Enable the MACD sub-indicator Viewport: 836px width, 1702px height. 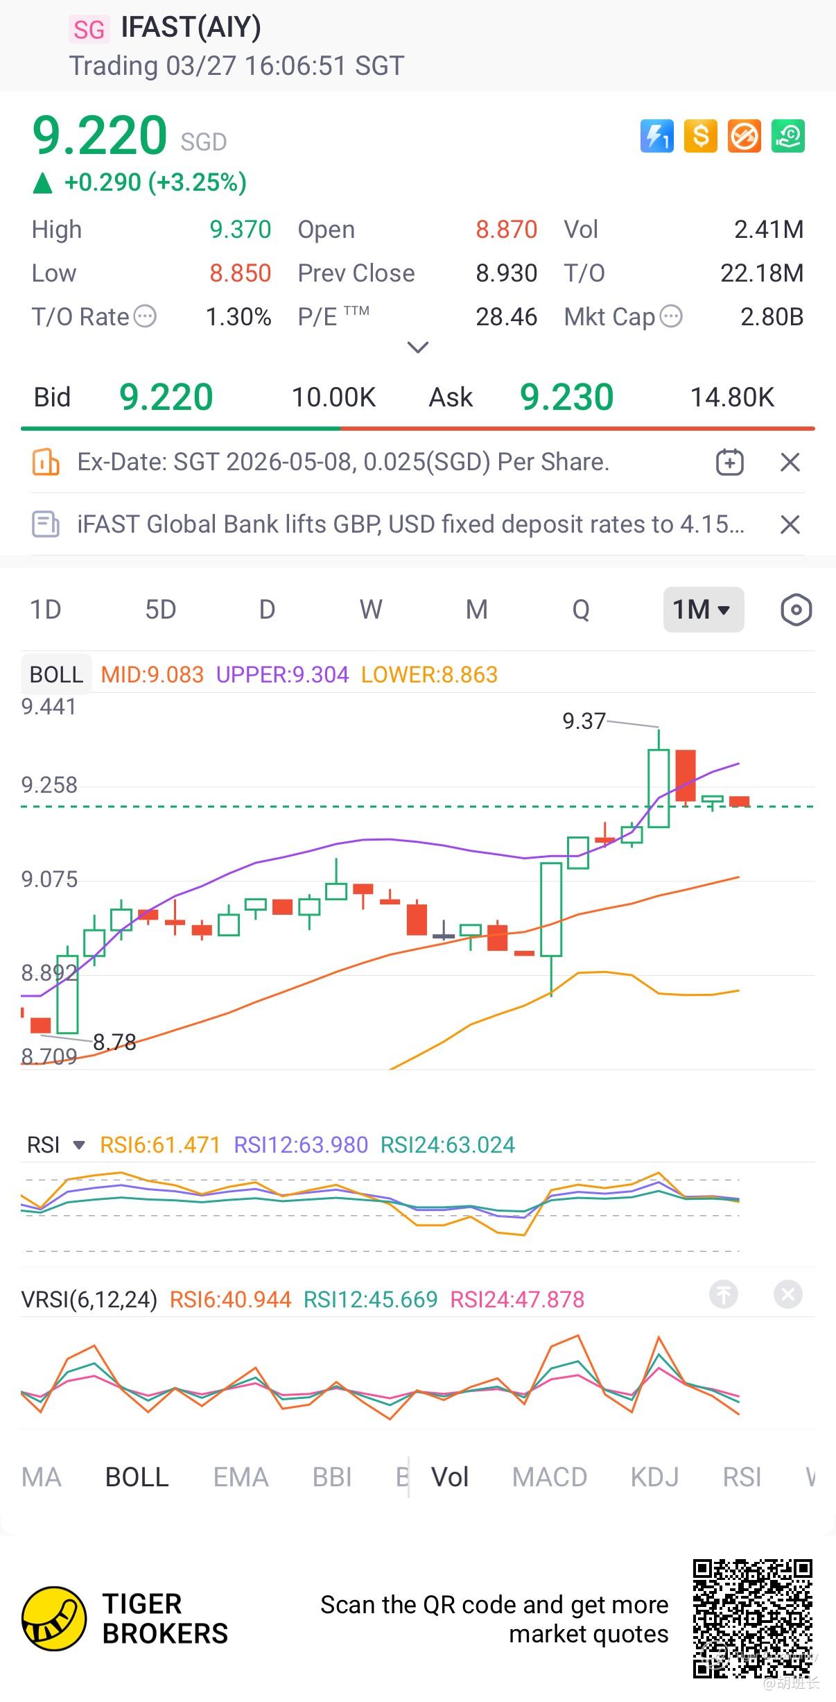[550, 1477]
